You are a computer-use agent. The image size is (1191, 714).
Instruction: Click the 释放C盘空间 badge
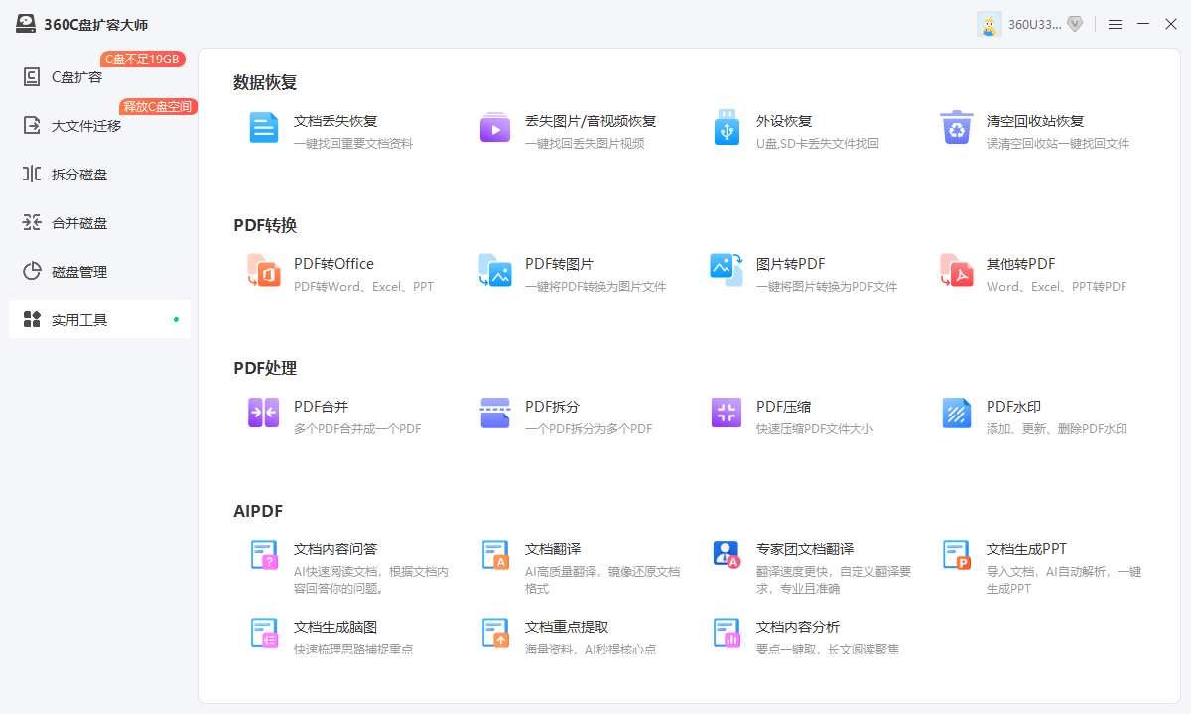[x=158, y=106]
